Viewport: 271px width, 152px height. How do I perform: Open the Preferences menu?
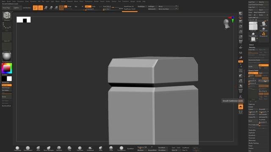(88, 1)
